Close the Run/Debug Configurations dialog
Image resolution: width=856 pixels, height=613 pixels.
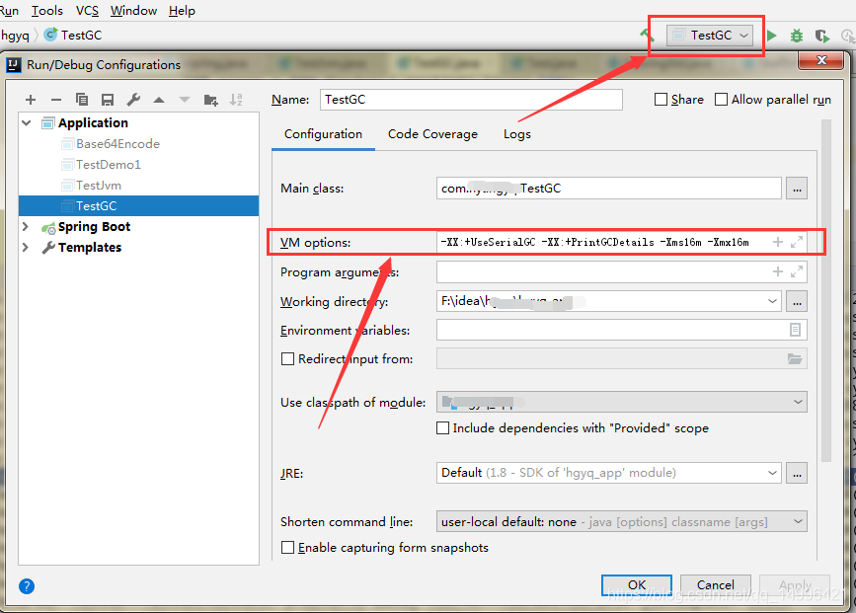(x=821, y=60)
